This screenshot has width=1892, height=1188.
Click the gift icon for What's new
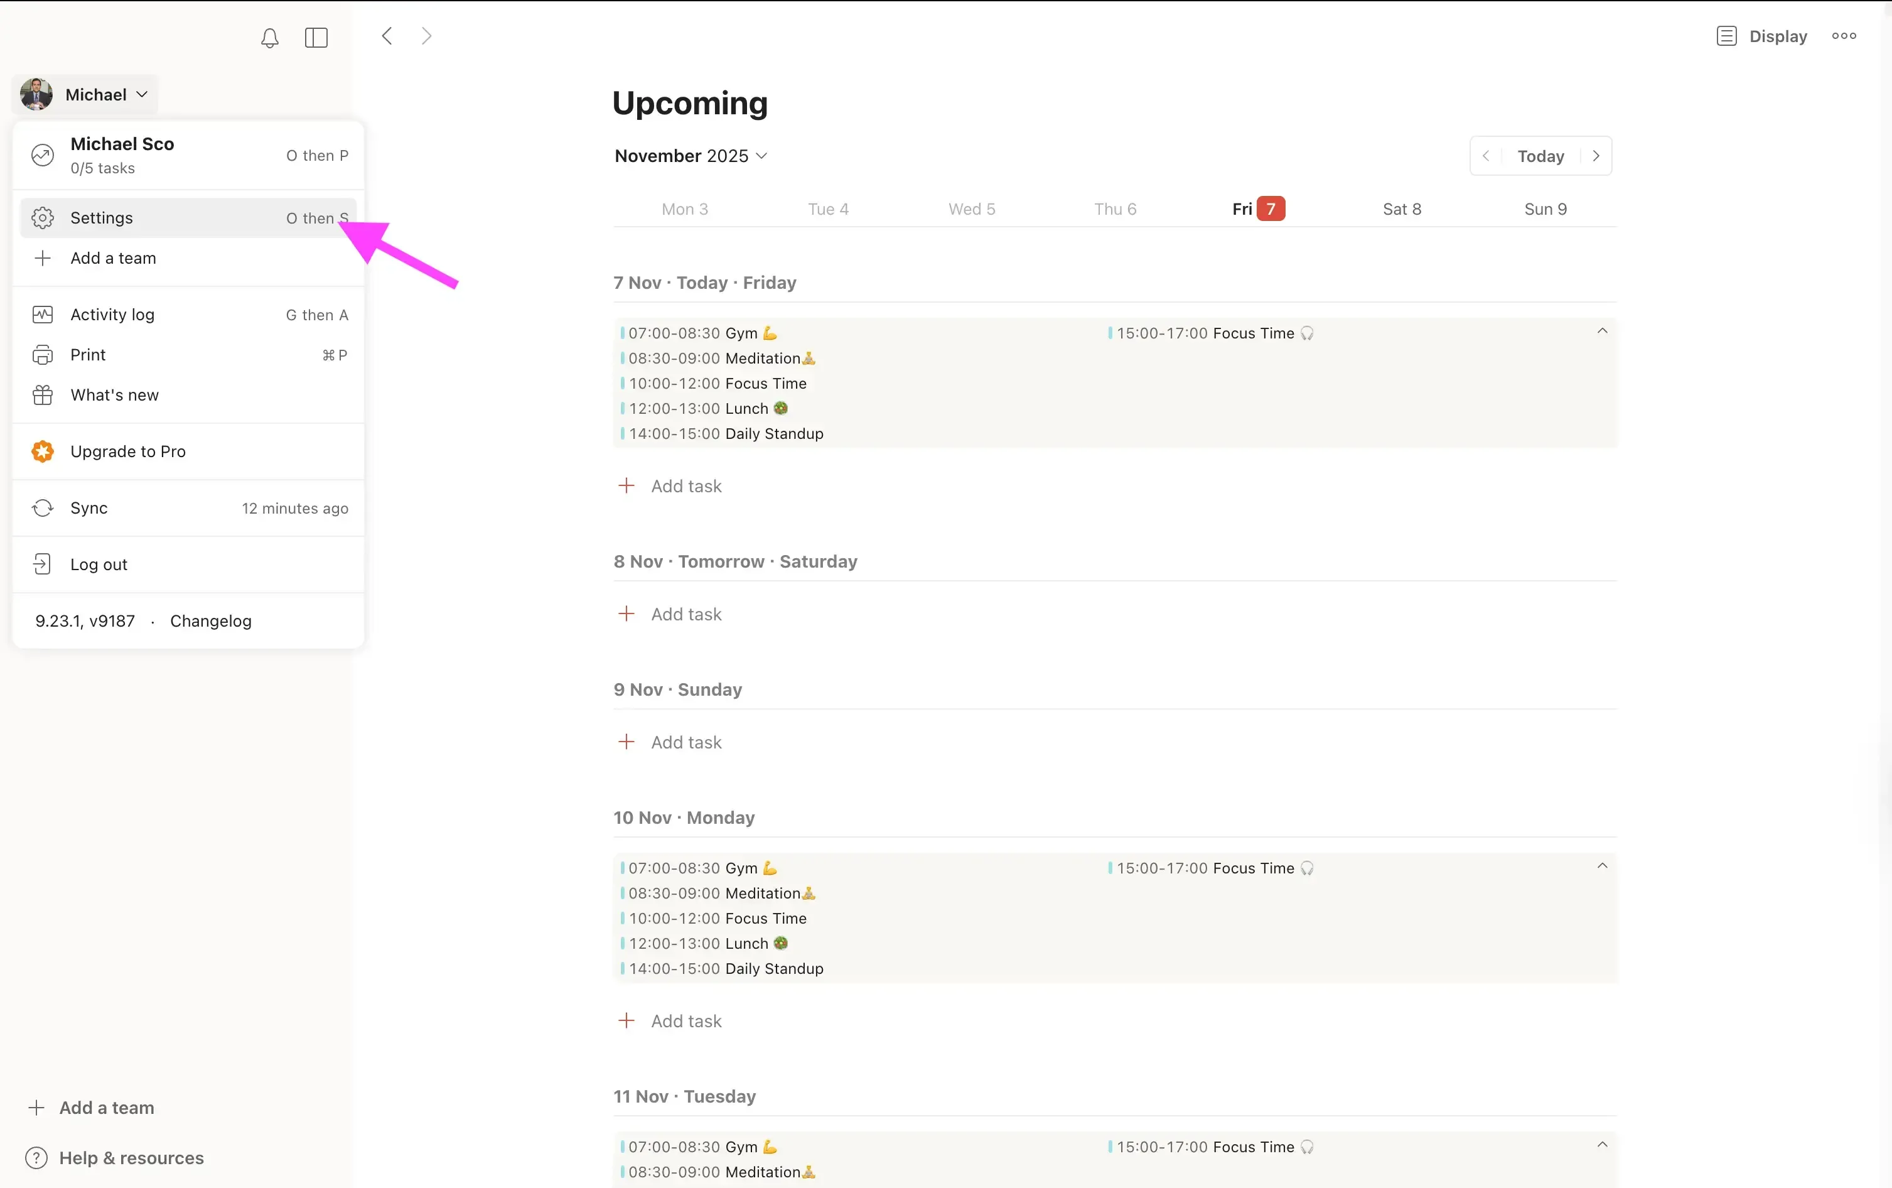(43, 394)
